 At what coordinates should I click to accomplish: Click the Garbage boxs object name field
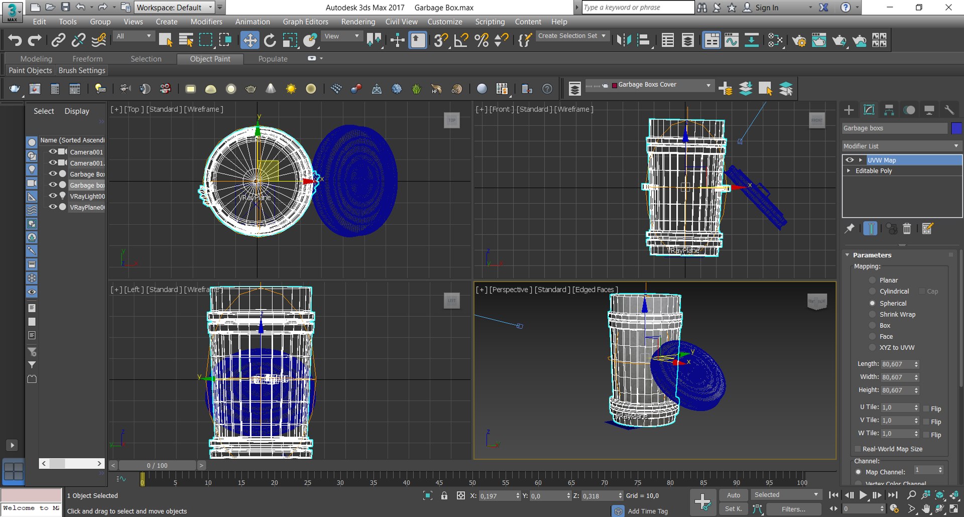click(895, 128)
